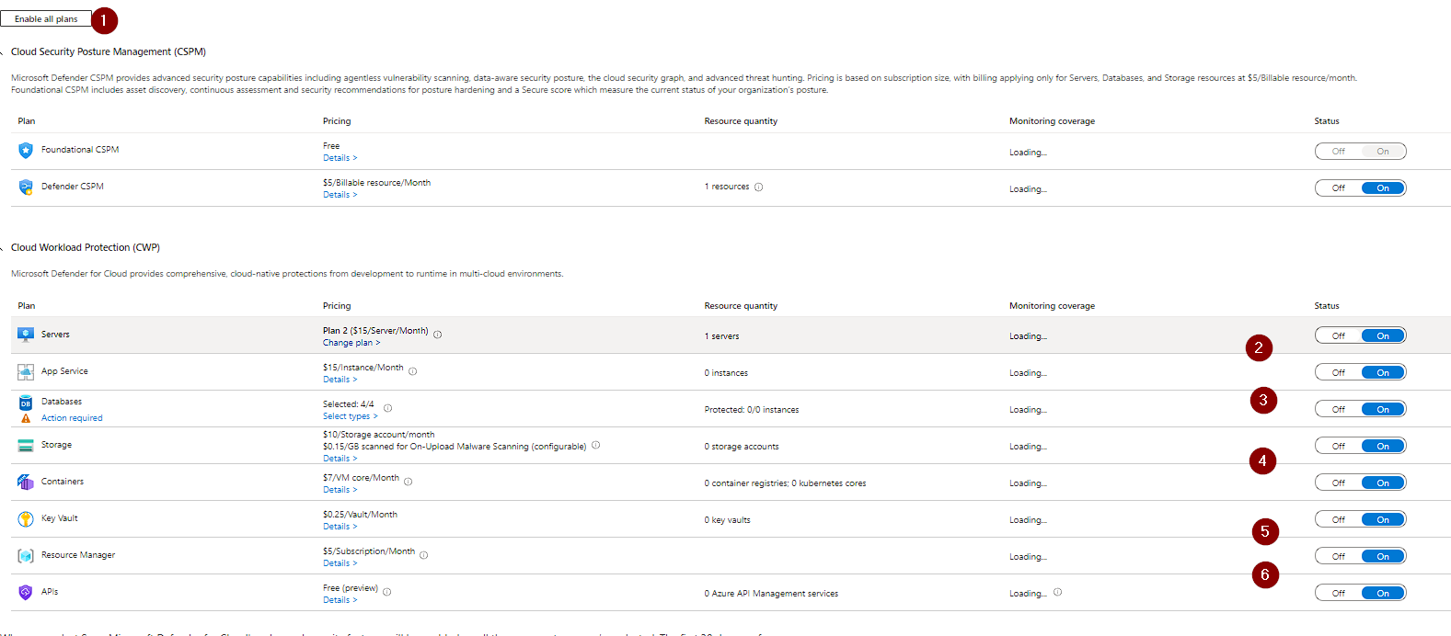1451x636 pixels.
Task: Click the Key Vault plan icon
Action: (26, 518)
